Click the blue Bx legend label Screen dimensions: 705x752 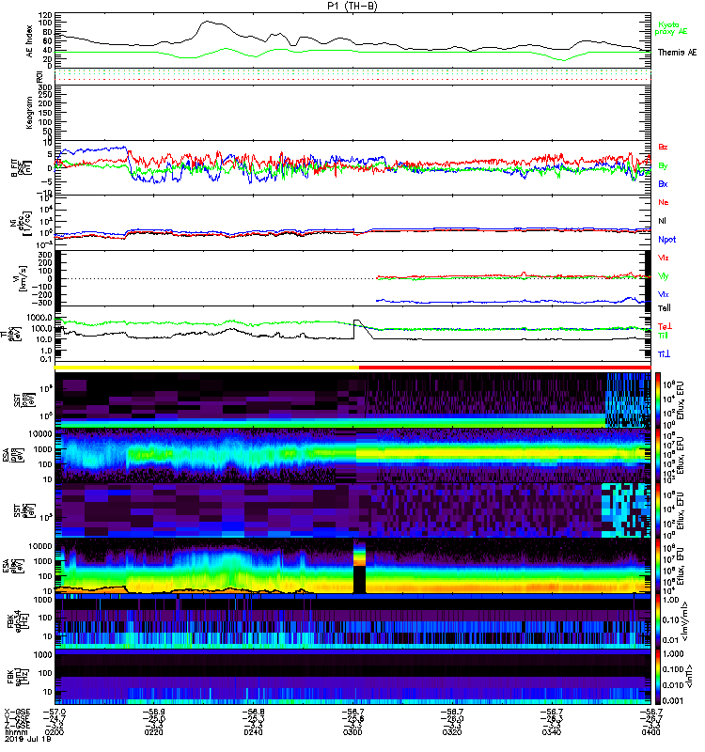[663, 184]
